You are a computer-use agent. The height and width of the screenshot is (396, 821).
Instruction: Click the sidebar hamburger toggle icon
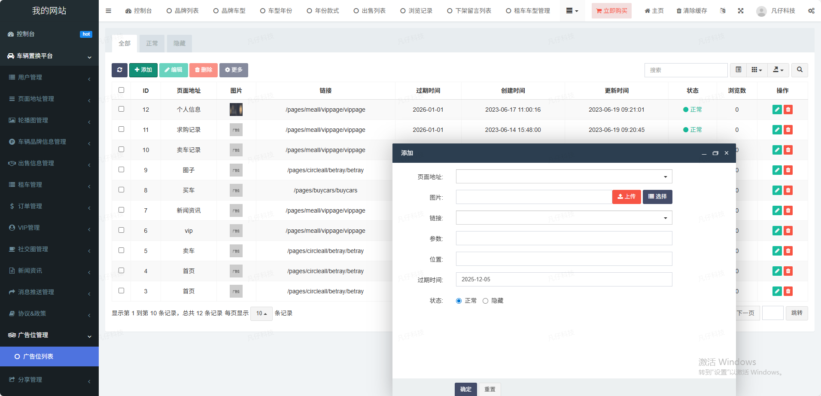click(x=108, y=11)
